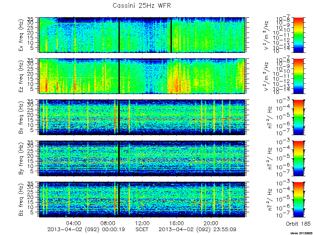Click the 04:00 time tick label

tap(74, 223)
